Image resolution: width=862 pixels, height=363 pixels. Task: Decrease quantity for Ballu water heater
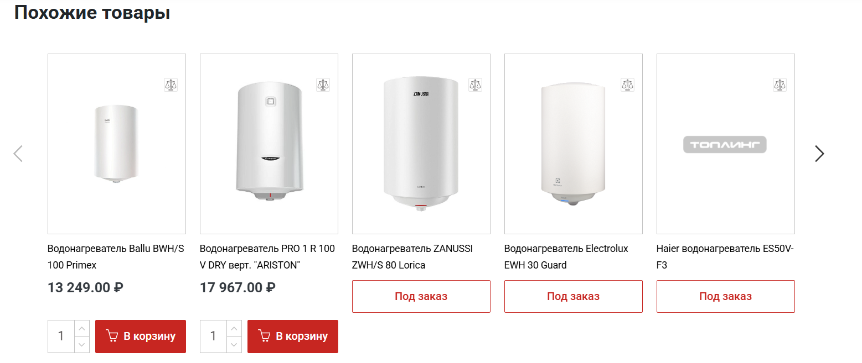click(x=81, y=345)
